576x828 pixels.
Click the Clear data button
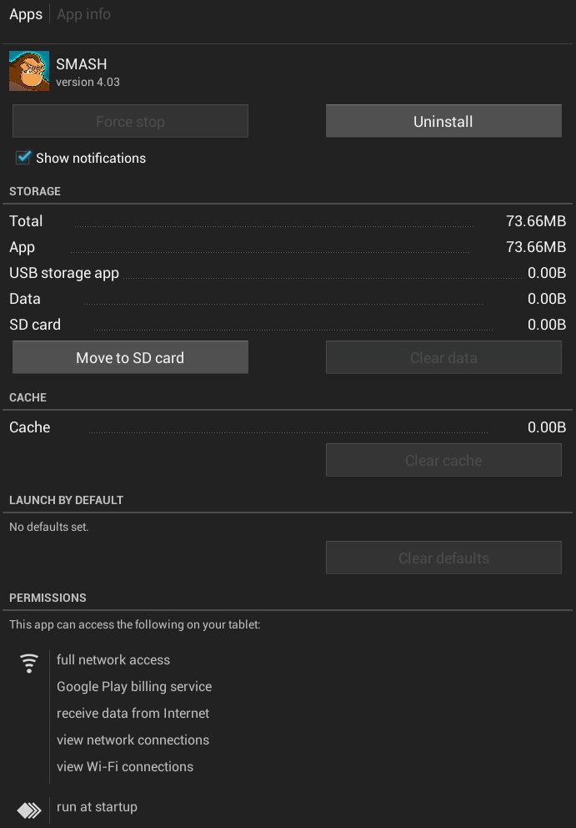[x=443, y=357]
